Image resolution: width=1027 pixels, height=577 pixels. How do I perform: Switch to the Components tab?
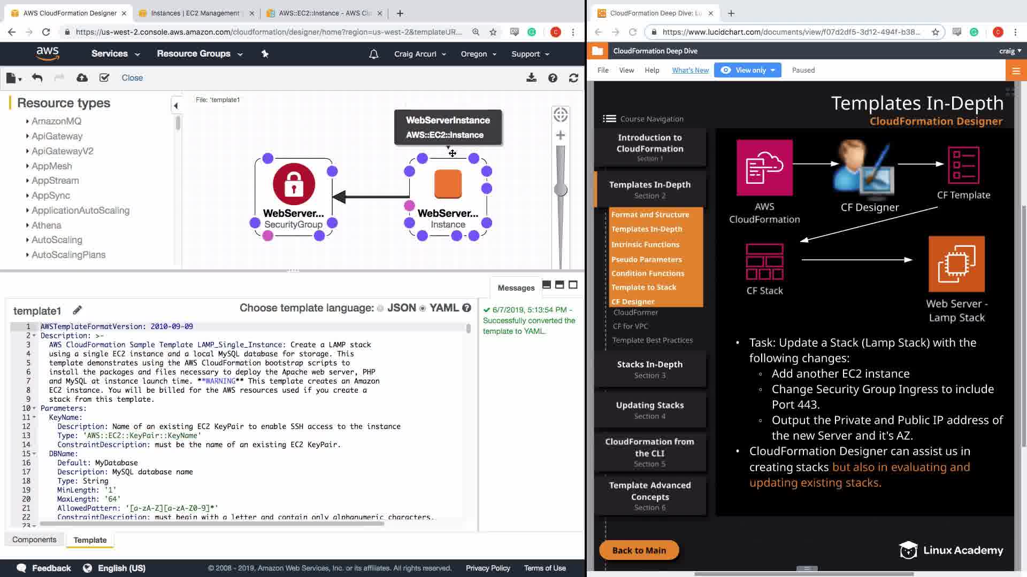(x=34, y=540)
